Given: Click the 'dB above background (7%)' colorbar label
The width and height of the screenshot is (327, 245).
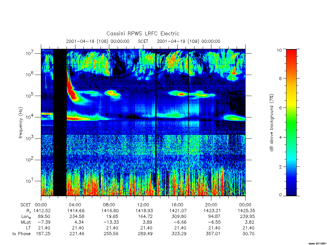Looking at the screenshot, I should [x=271, y=123].
